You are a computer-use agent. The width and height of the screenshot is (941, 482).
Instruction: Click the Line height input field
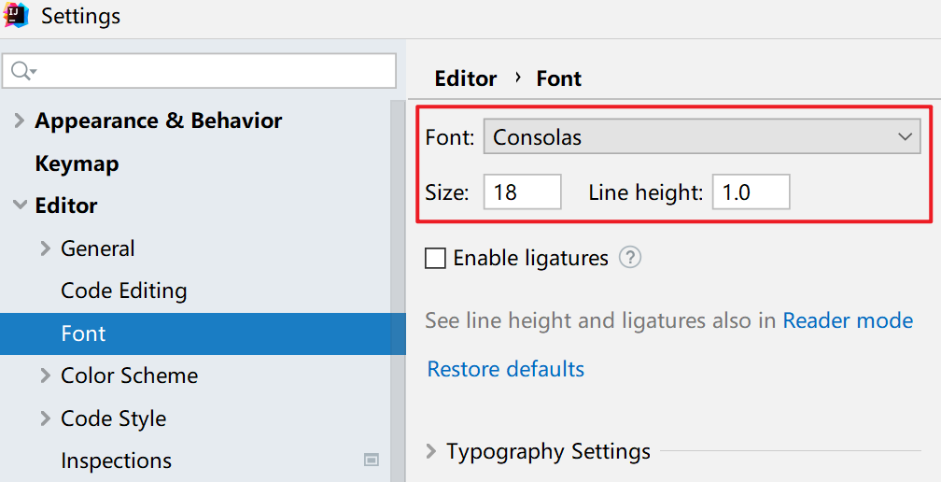pyautogui.click(x=751, y=192)
